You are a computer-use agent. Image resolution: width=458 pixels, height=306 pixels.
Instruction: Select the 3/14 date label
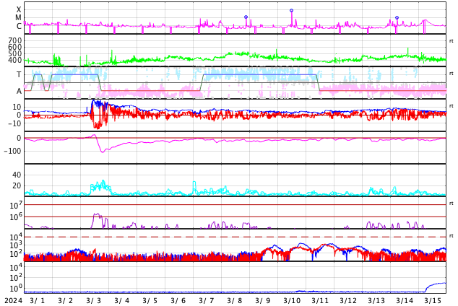tap(405, 300)
